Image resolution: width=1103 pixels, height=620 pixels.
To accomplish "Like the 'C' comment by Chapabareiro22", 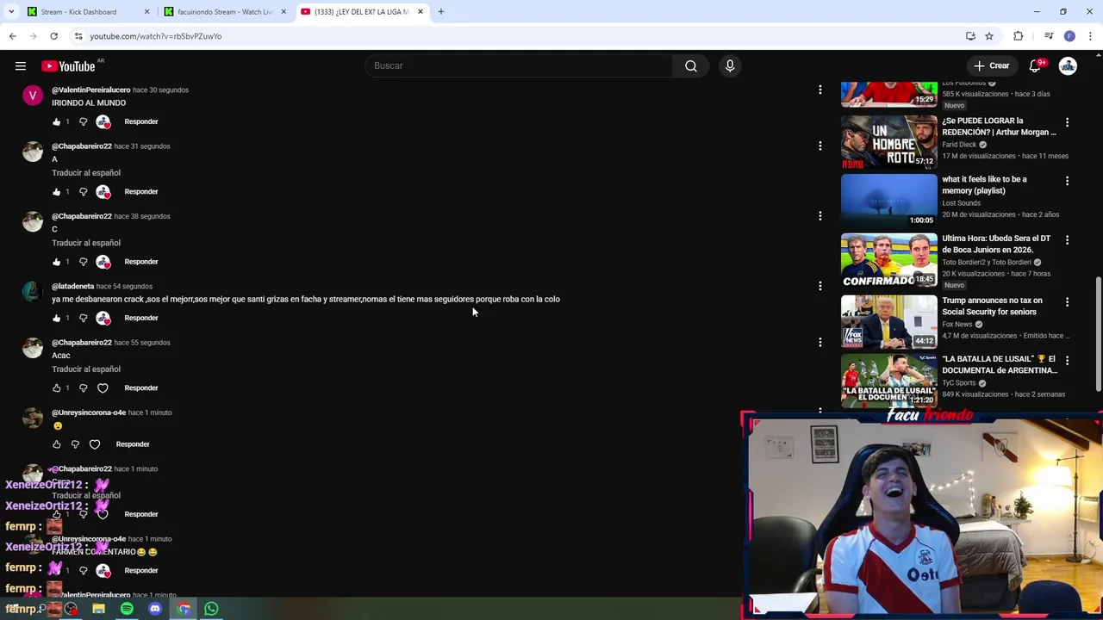I will [57, 262].
